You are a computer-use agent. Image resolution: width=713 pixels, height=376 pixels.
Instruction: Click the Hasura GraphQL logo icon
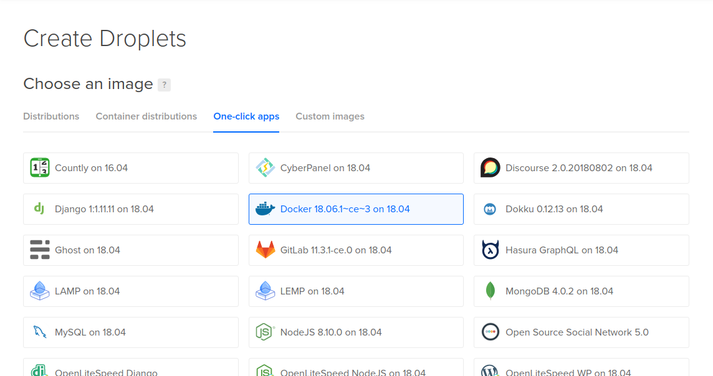pyautogui.click(x=490, y=250)
